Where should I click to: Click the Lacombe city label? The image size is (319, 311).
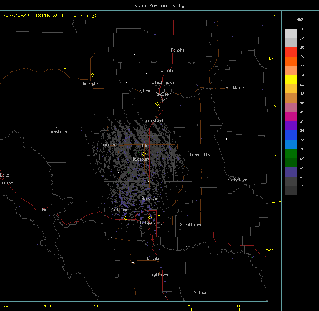[167, 71]
